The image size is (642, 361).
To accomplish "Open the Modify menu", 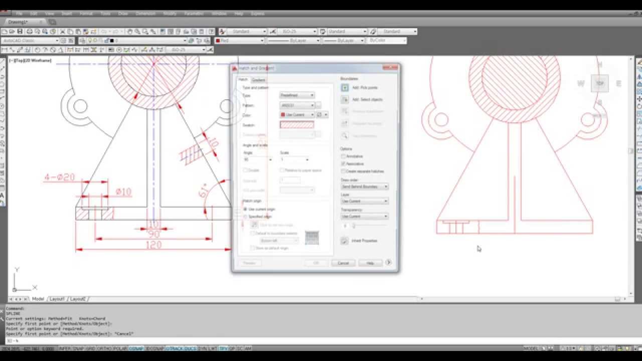I will click(x=170, y=14).
